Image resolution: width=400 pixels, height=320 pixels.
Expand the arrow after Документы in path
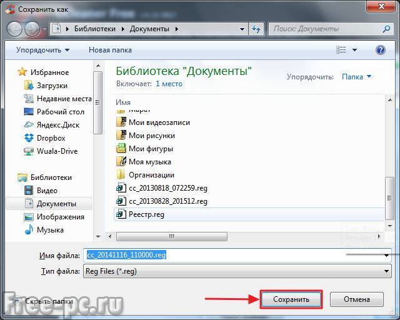click(x=176, y=29)
